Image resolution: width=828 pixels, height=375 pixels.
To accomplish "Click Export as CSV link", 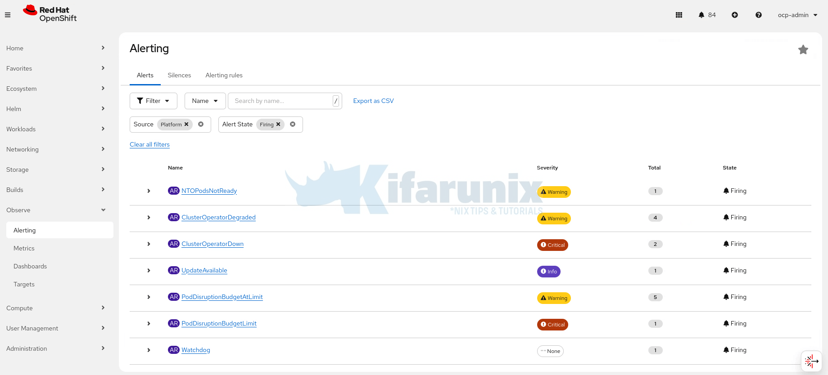I will point(373,101).
